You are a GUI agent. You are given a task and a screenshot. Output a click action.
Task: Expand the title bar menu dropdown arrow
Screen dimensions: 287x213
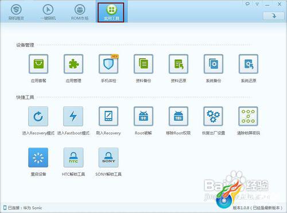coord(257,4)
